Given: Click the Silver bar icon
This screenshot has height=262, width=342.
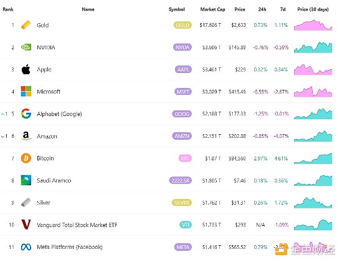Looking at the screenshot, I should 26,202.
